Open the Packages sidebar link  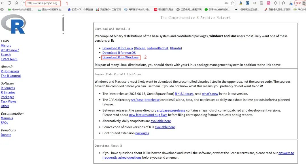coord(7,97)
